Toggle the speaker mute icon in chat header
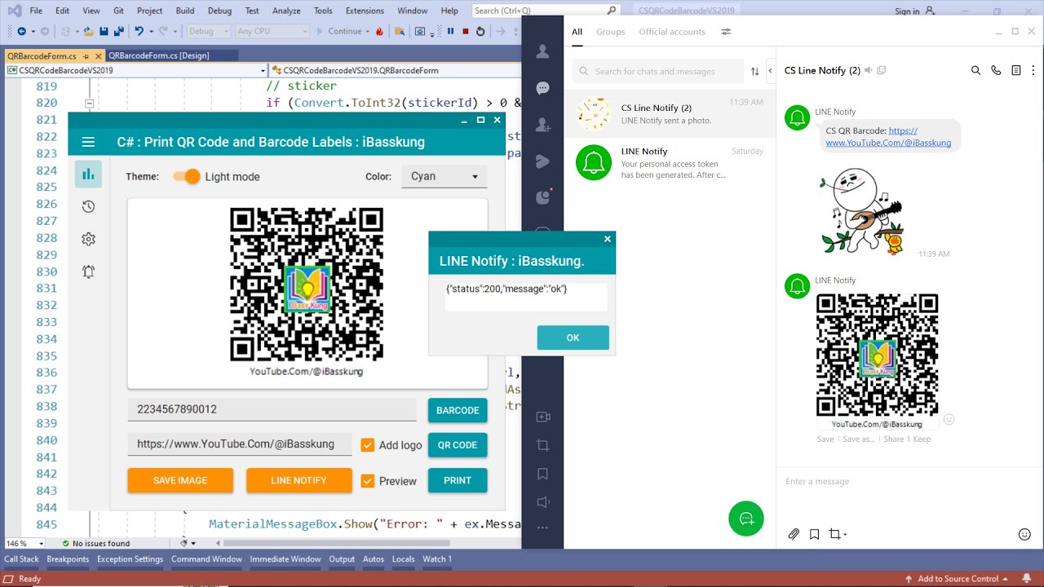This screenshot has width=1044, height=587. [868, 71]
